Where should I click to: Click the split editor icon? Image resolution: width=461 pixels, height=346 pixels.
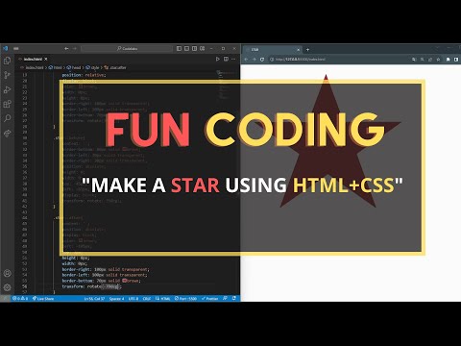pos(226,60)
